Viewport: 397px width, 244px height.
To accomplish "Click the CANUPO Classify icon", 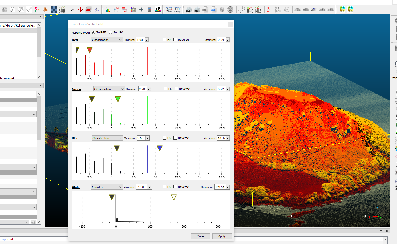I will (177, 10).
